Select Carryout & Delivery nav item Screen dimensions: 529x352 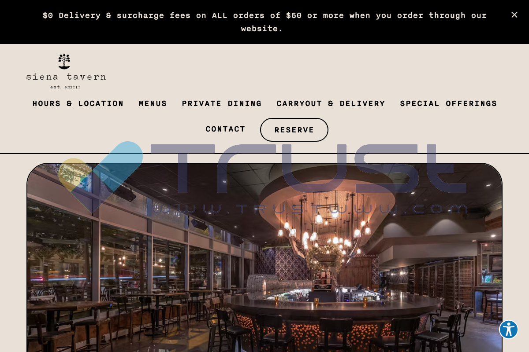[331, 104]
